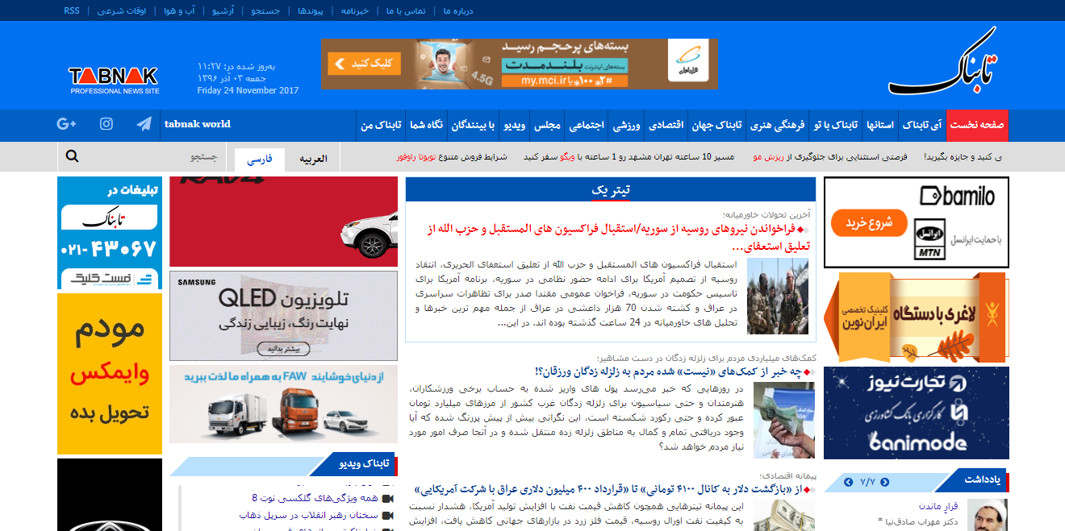Open the آی تابناک menu item

pos(921,125)
